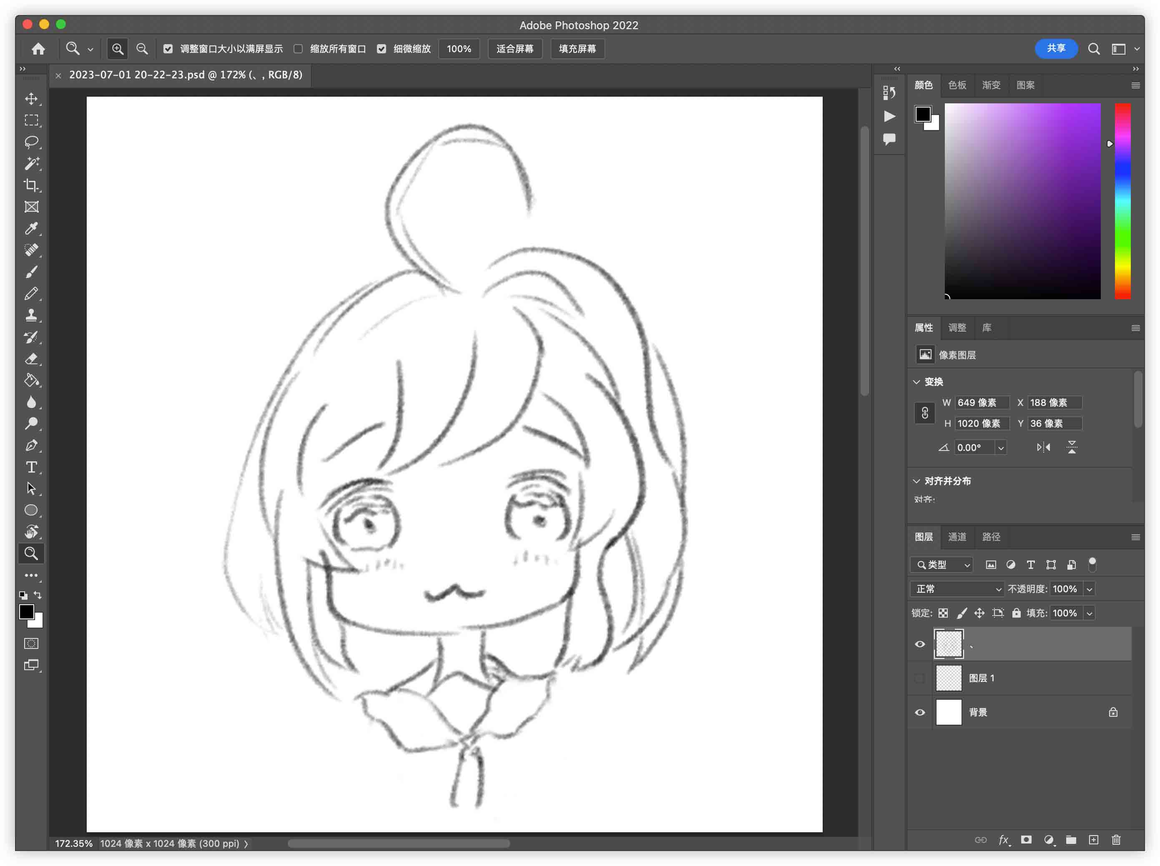Choose the Horizontal Type tool
The width and height of the screenshot is (1160, 866).
point(31,467)
